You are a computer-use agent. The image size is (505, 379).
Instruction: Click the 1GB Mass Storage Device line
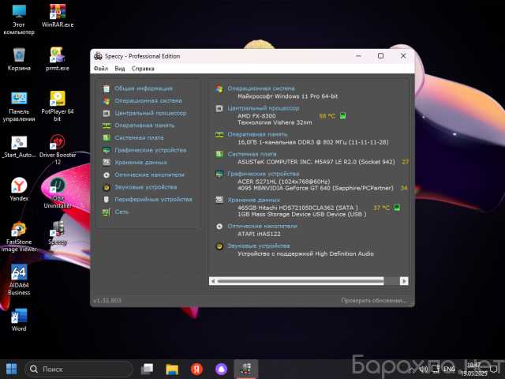[301, 214]
